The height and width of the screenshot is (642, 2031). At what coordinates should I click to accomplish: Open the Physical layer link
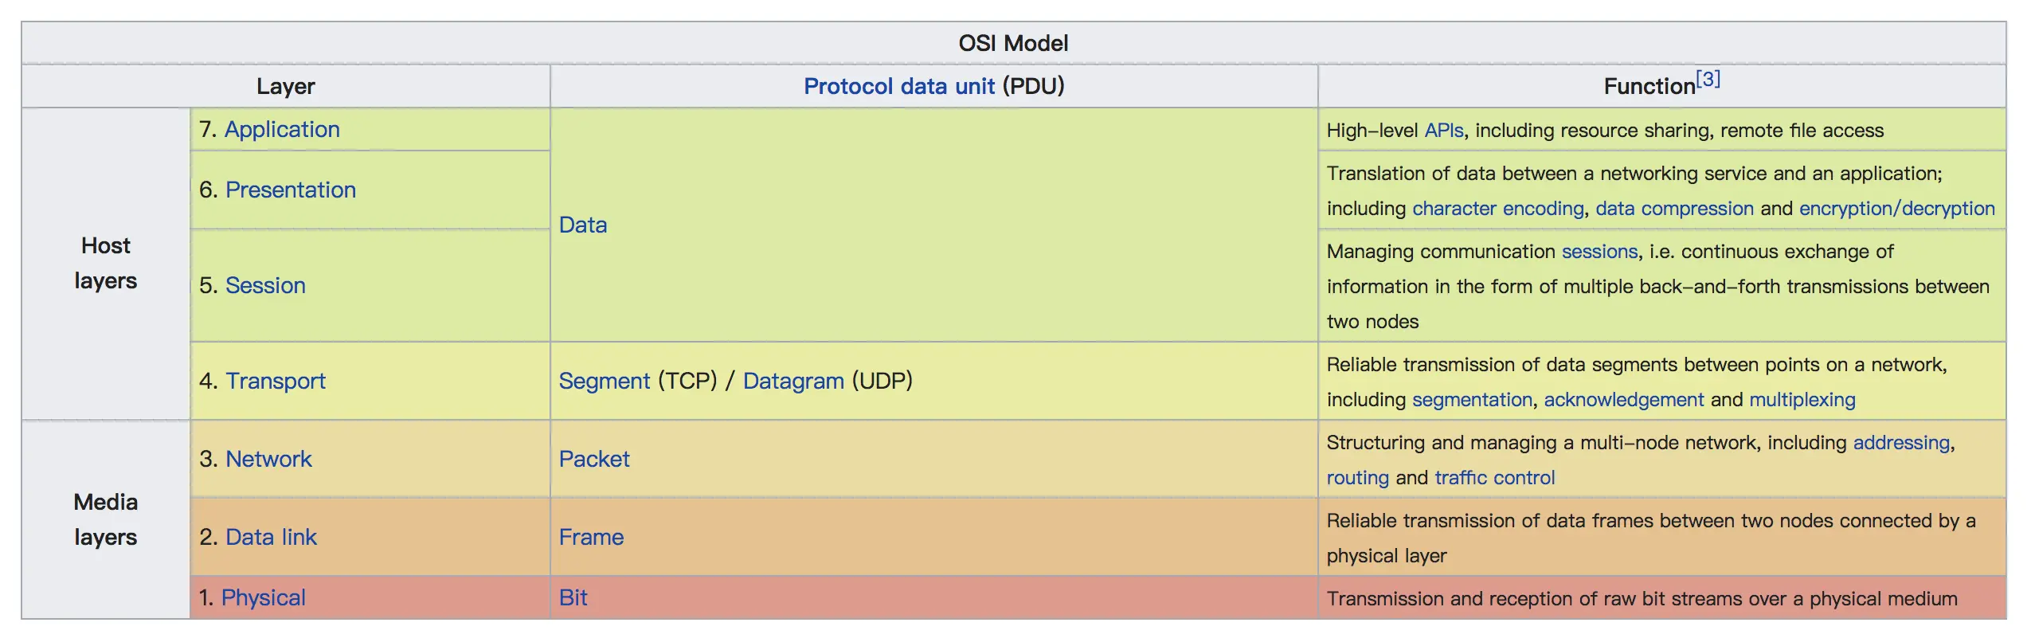(x=263, y=598)
